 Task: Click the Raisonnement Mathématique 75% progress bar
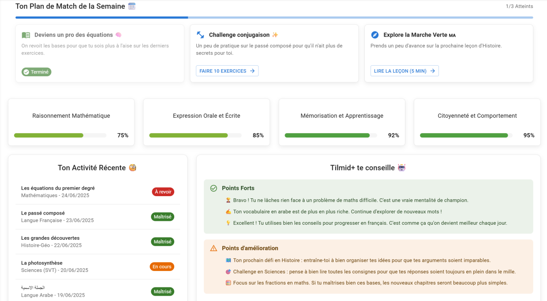(60, 136)
